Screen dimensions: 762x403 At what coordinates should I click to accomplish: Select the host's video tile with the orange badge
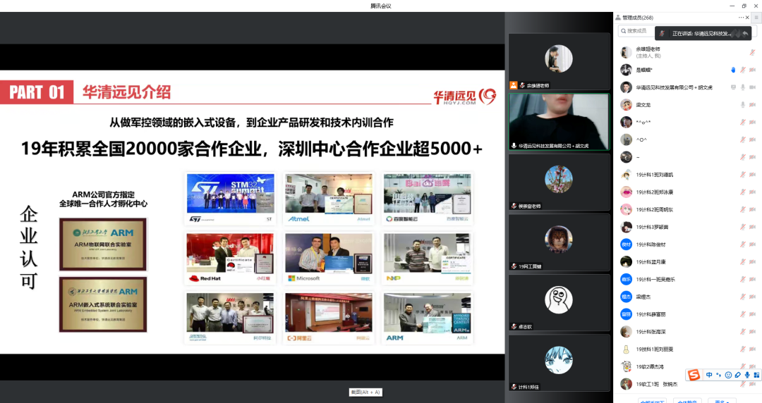point(559,61)
